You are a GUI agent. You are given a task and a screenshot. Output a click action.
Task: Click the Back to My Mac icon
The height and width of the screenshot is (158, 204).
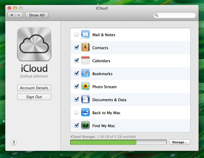coord(85,112)
